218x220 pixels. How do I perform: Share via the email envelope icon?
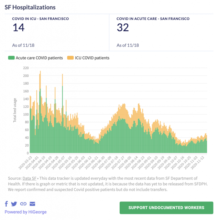(32, 204)
